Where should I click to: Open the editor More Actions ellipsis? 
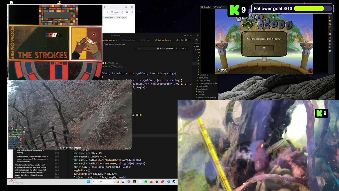(x=189, y=40)
